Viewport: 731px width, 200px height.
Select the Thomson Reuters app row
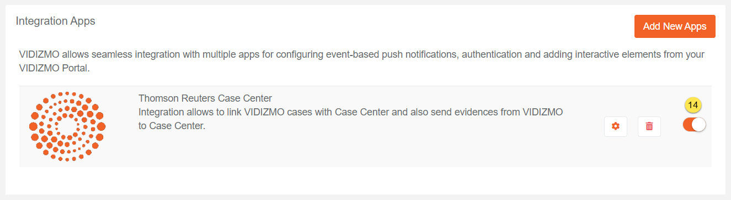click(x=365, y=126)
